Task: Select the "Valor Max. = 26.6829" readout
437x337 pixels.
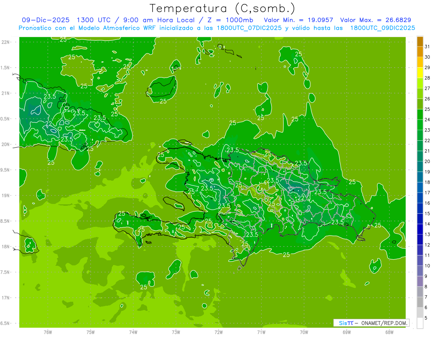Action: coord(376,20)
